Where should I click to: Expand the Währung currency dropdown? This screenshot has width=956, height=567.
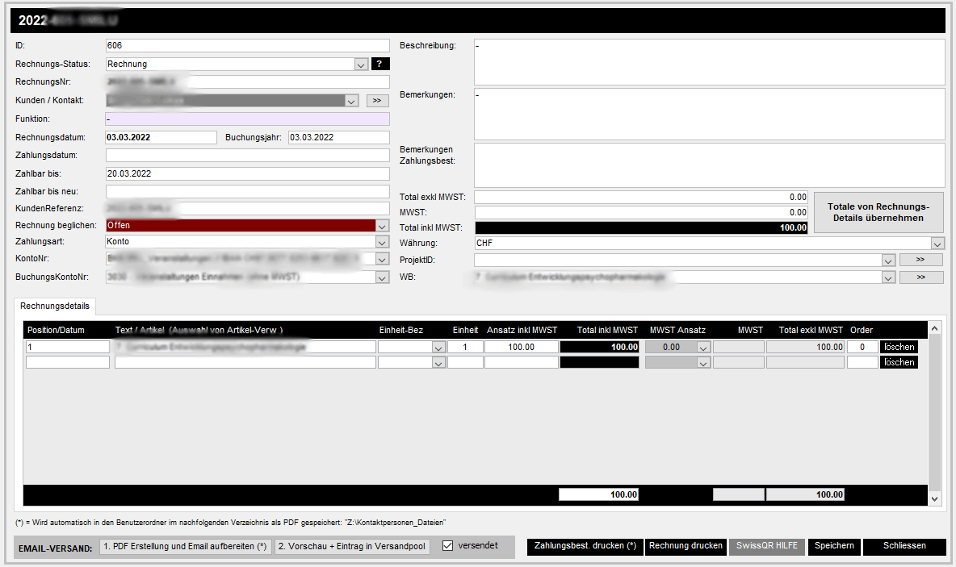pyautogui.click(x=937, y=244)
